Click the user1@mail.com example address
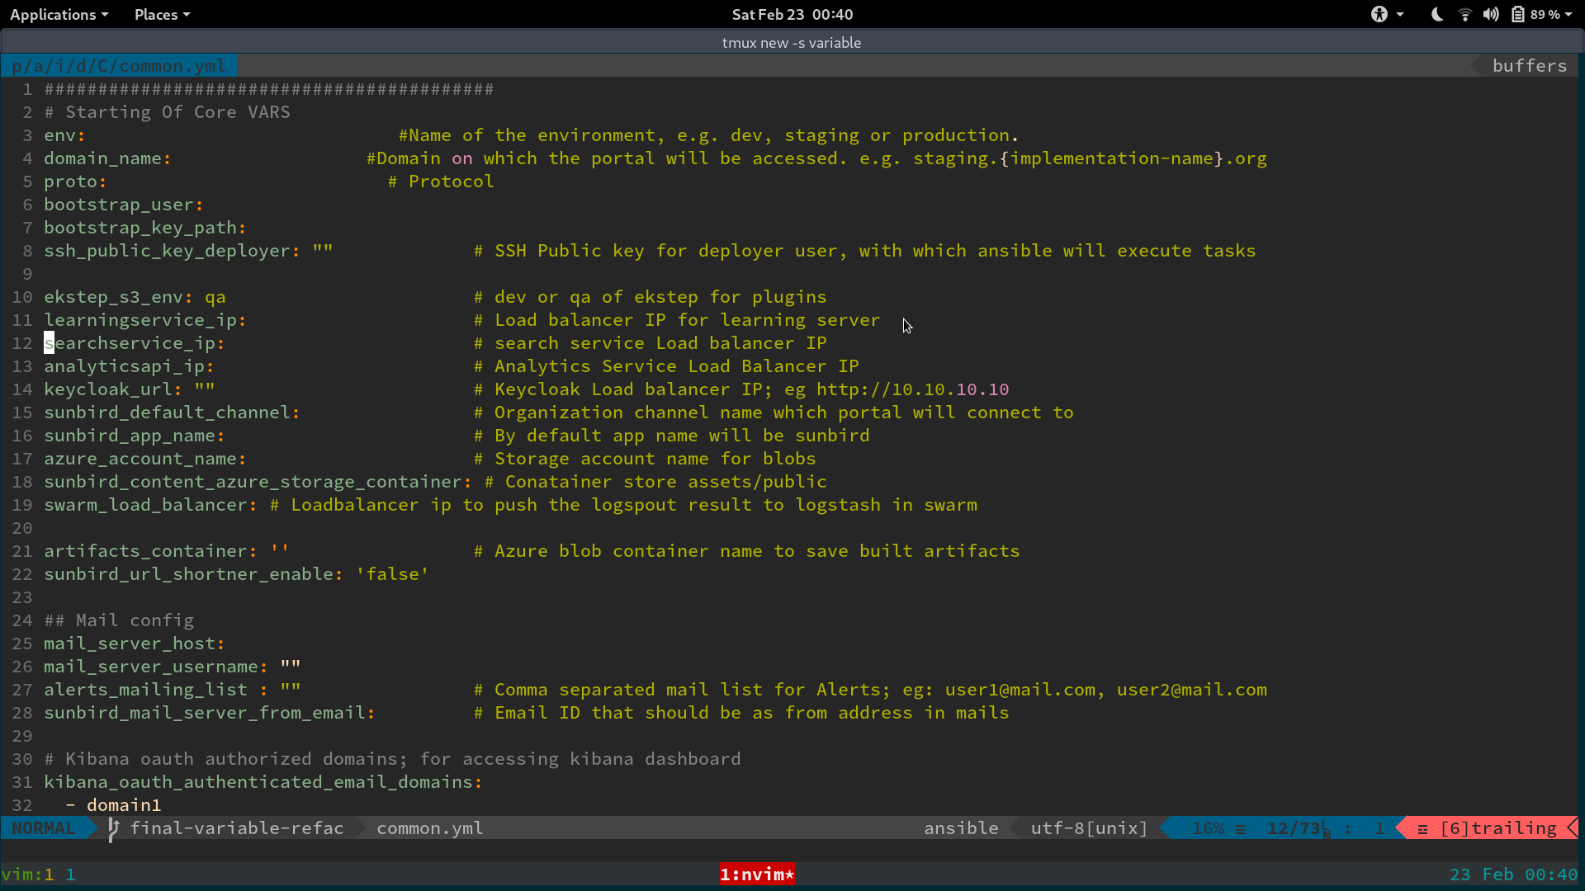Screen dimensions: 1585x891 click(x=1020, y=689)
